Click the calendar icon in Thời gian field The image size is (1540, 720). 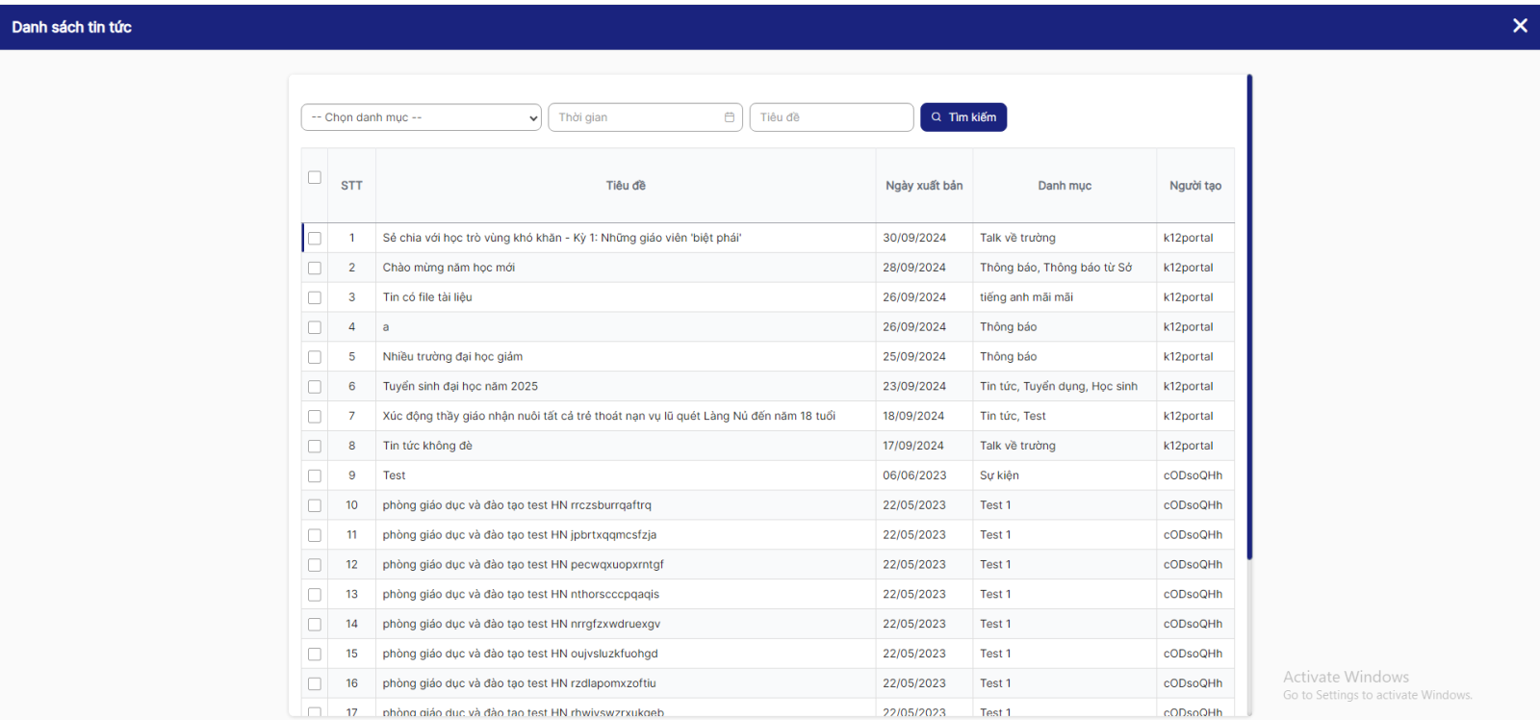(x=730, y=117)
